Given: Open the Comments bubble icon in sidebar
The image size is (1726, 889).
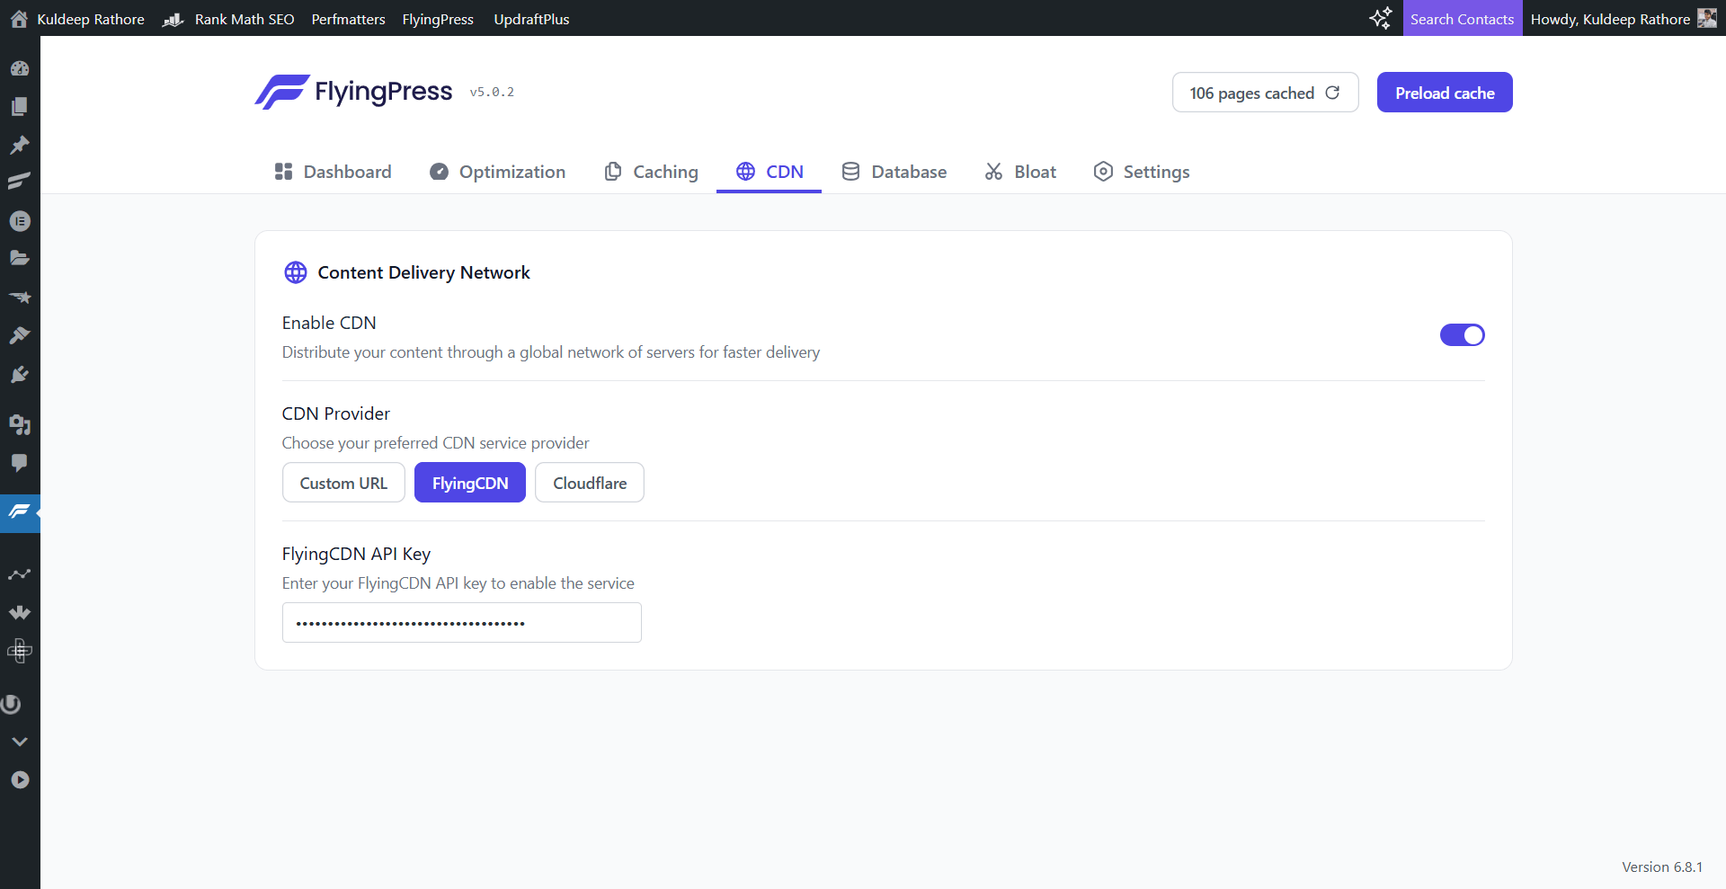Looking at the screenshot, I should (20, 463).
